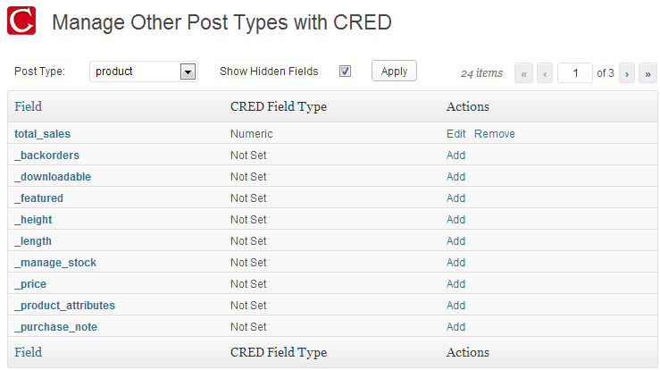Go to the next page arrow
This screenshot has height=370, width=660.
click(627, 73)
